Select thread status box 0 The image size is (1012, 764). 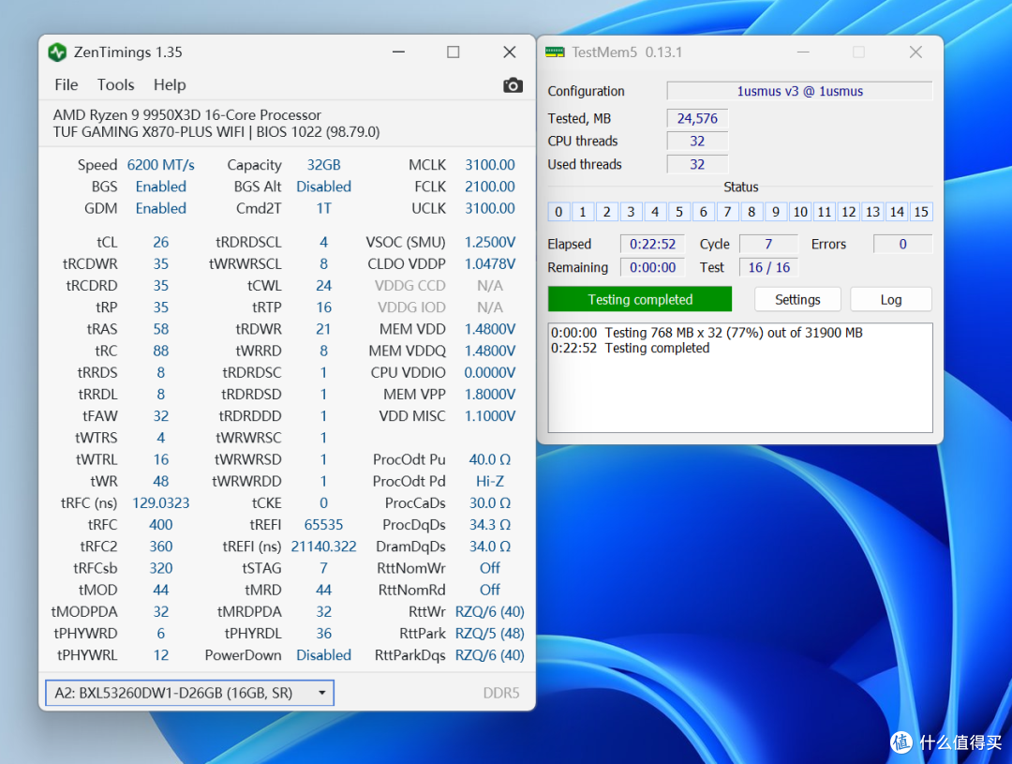(558, 212)
